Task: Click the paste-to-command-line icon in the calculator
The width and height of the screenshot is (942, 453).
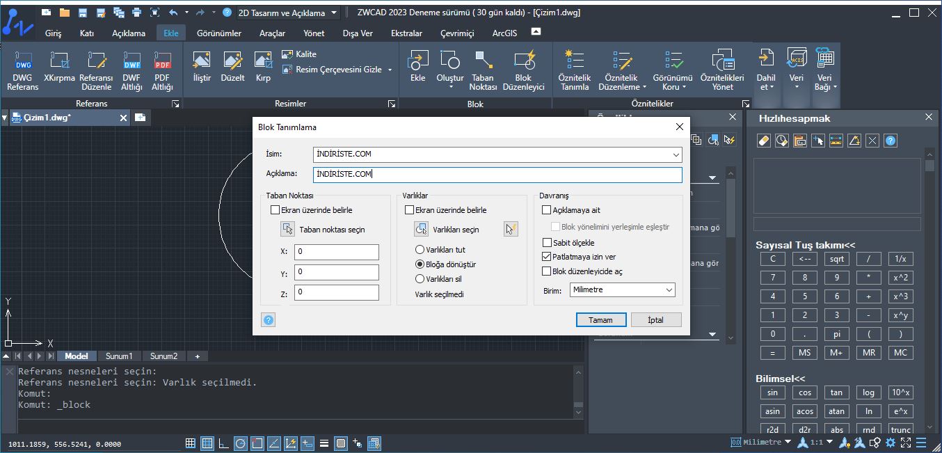Action: 799,141
